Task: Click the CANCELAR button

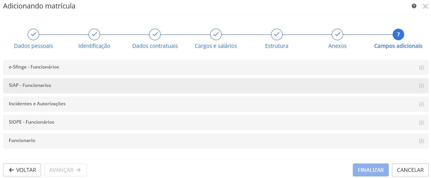Action: [410, 170]
